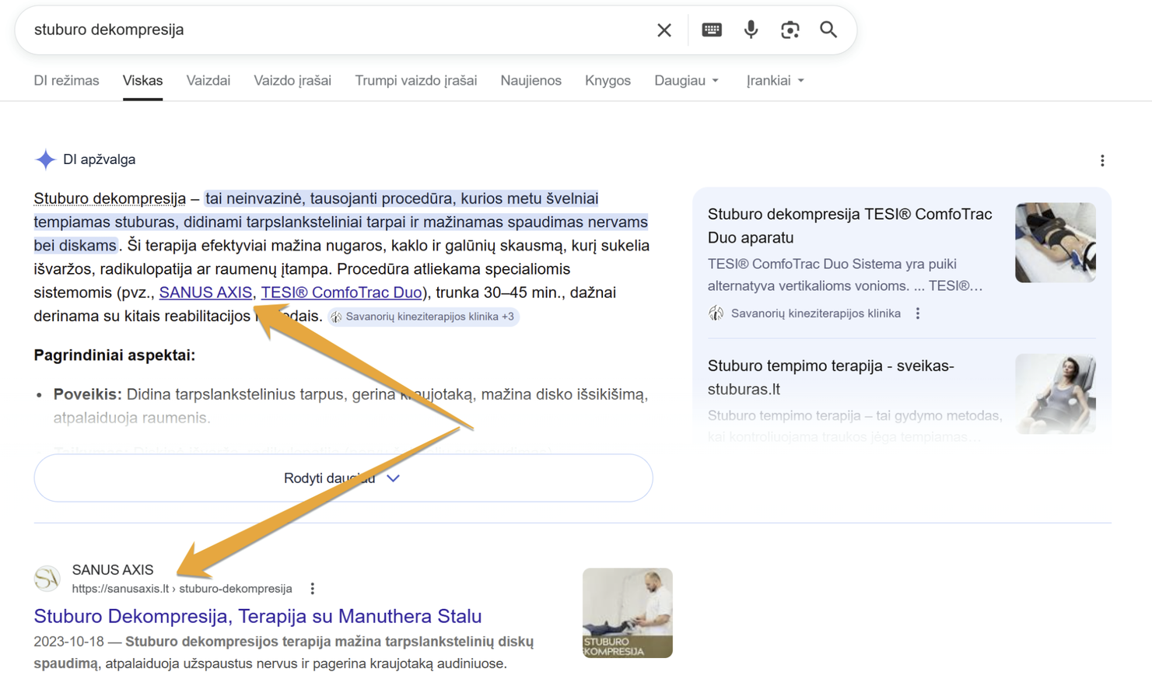
Task: Click the underlined Stuburo dekompresija term
Action: click(x=110, y=198)
